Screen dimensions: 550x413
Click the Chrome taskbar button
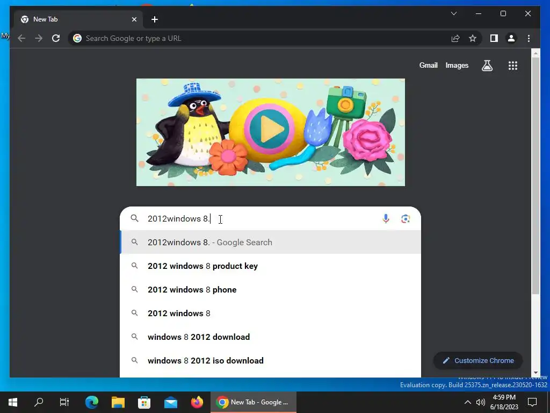pyautogui.click(x=254, y=402)
